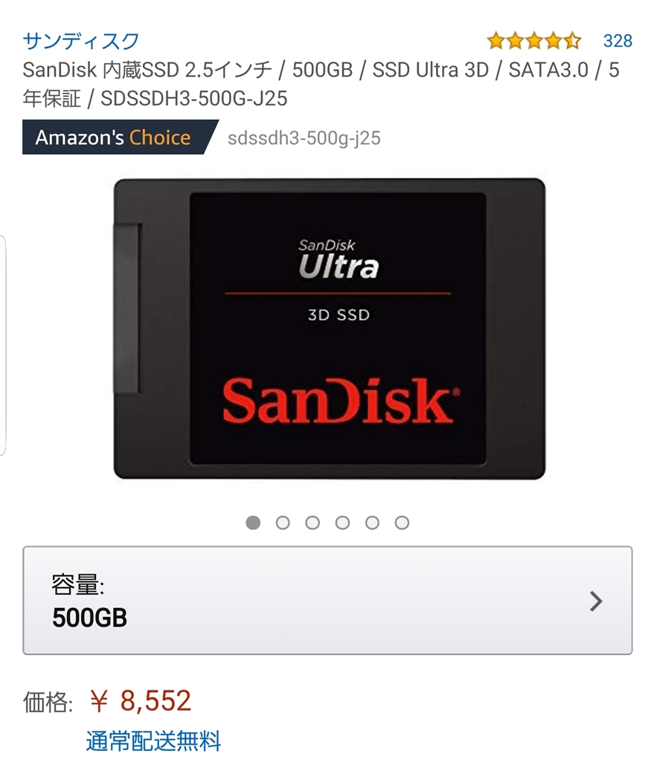Viewport: 654px width, 762px height.
Task: Tap the ¥ 8,552 price
Action: coord(141,701)
